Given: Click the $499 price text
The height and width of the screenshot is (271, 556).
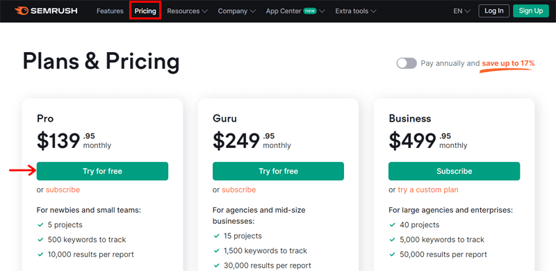Looking at the screenshot, I should click(x=412, y=141).
